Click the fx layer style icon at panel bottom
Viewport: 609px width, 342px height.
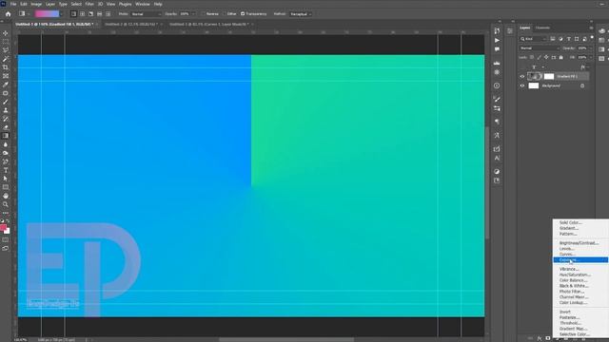click(540, 338)
